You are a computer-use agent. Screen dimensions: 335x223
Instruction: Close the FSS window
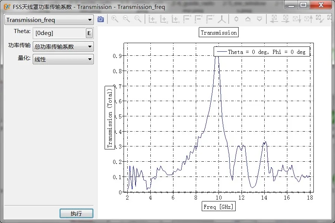coord(321,5)
